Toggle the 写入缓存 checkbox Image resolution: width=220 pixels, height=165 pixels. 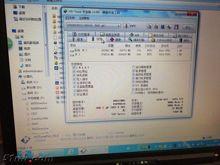coord(74,79)
